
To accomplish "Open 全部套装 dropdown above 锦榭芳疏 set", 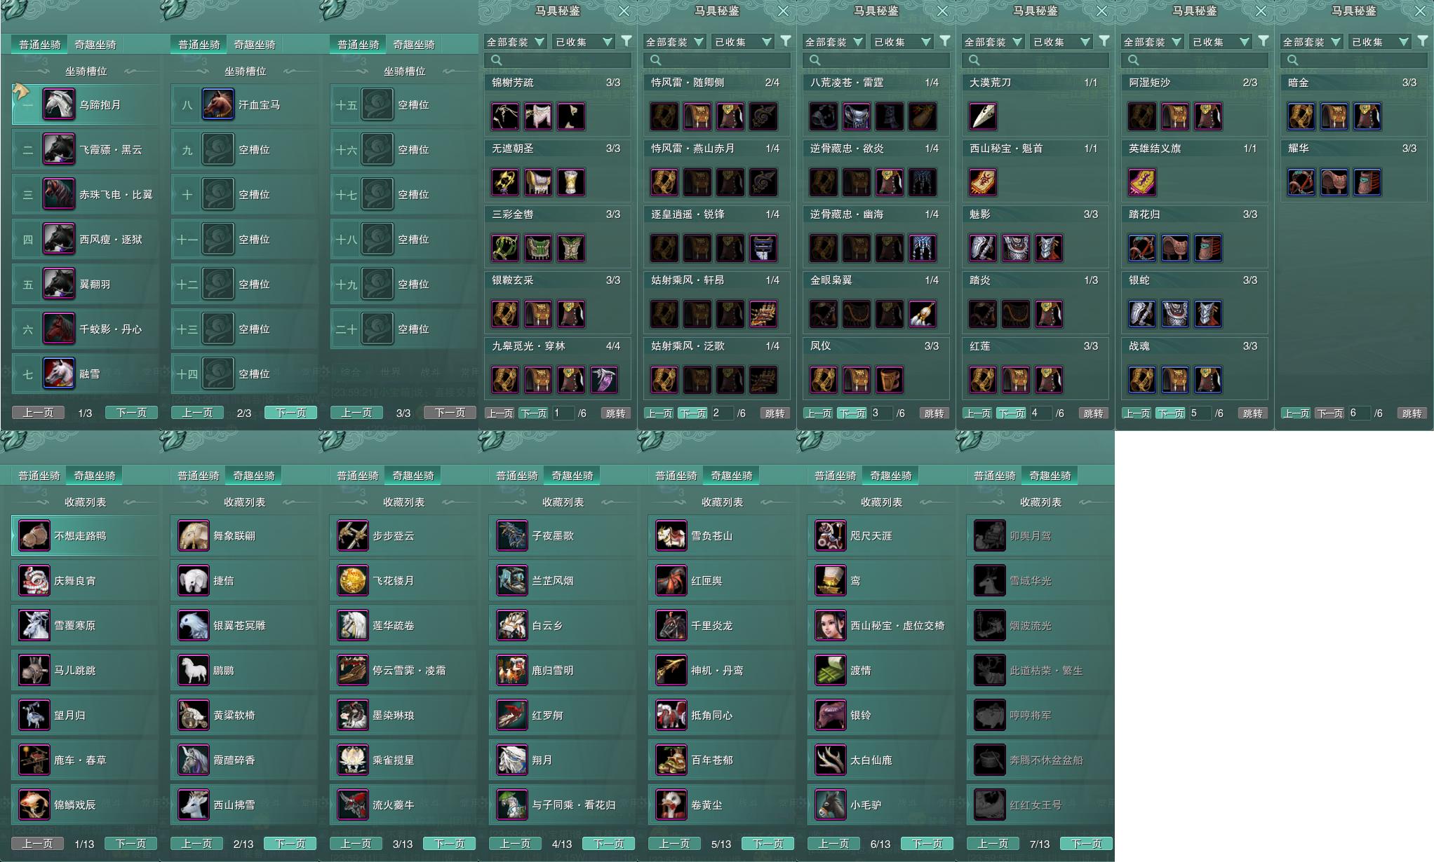I will (515, 42).
